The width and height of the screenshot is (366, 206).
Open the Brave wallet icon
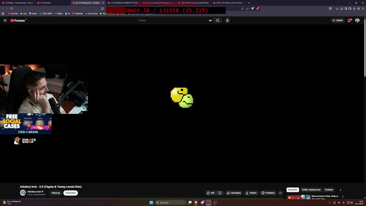pos(350,9)
